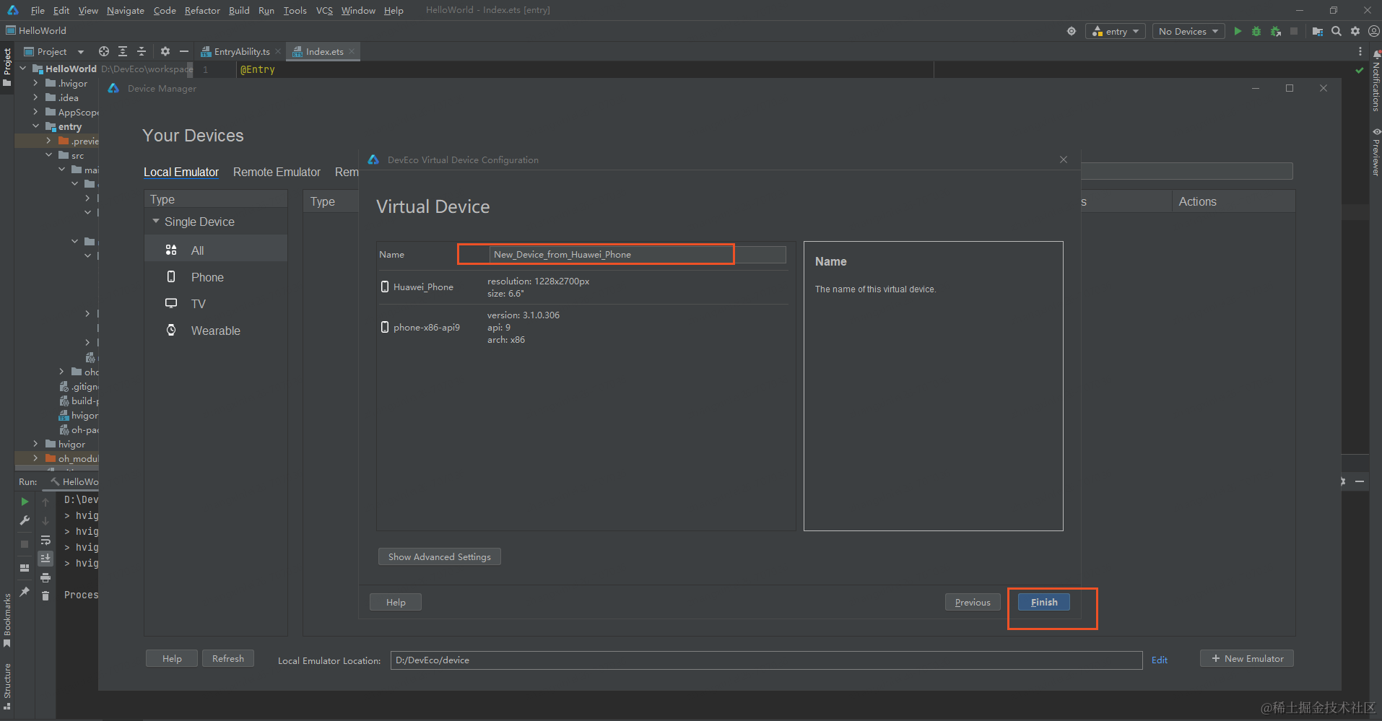Click the green Run button in top toolbar
The width and height of the screenshot is (1382, 721).
tap(1238, 31)
